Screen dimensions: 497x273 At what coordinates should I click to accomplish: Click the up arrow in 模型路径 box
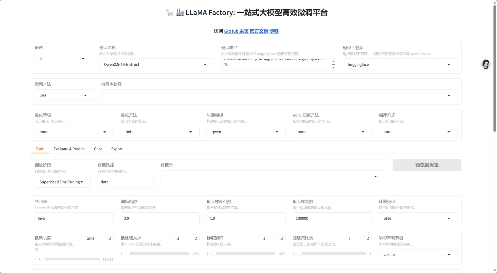point(334,61)
